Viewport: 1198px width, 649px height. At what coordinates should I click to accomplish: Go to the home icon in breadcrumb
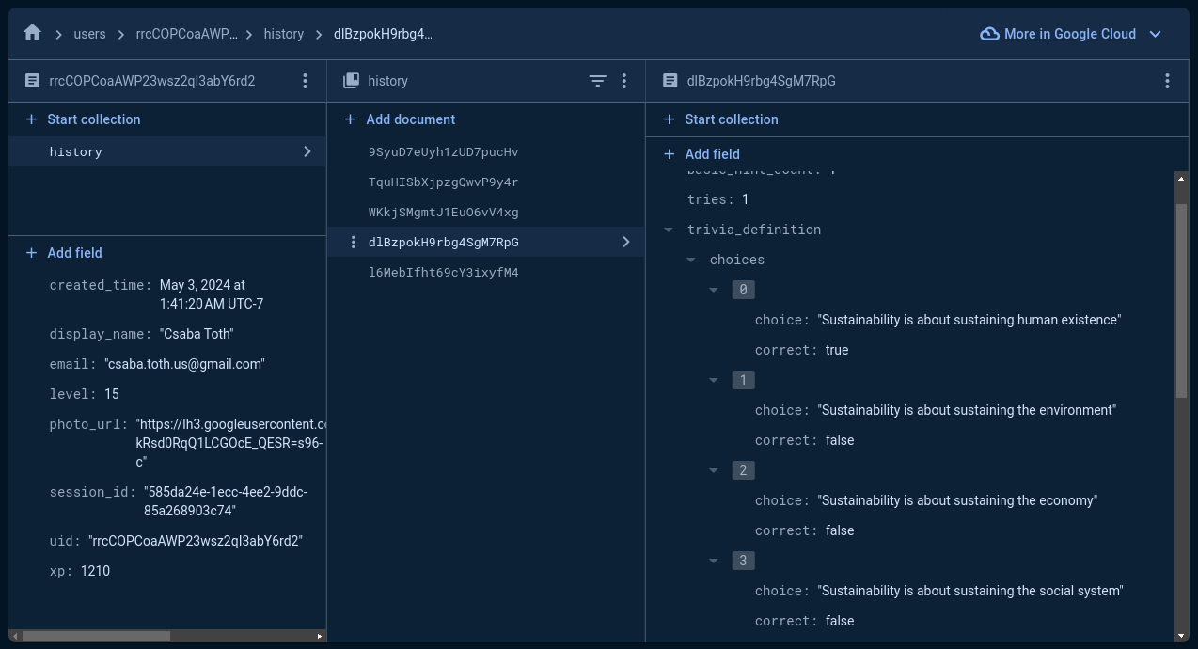coord(33,33)
